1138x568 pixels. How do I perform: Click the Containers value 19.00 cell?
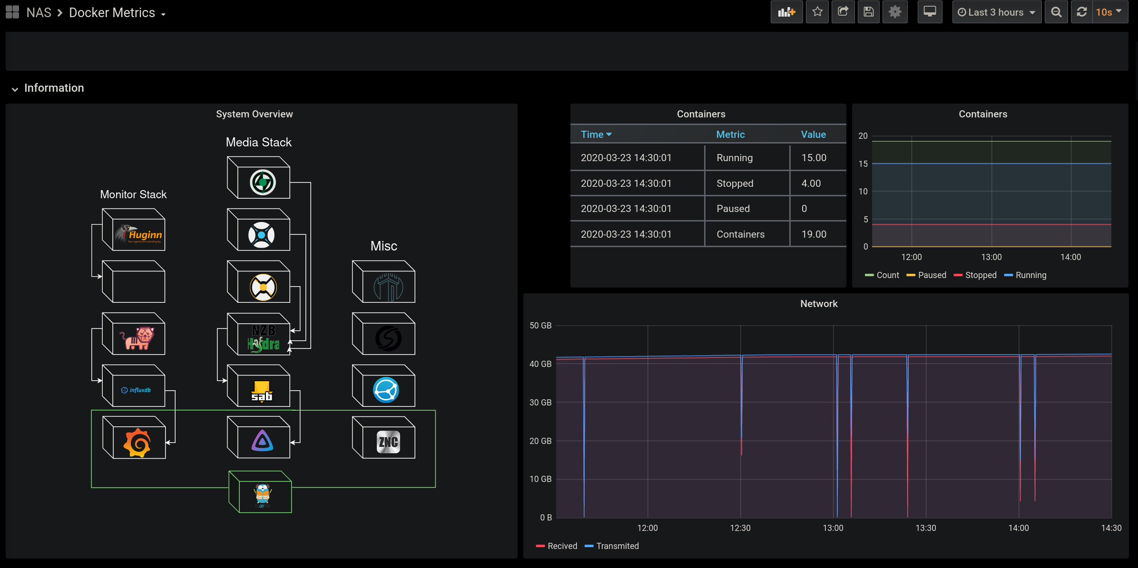pos(818,234)
